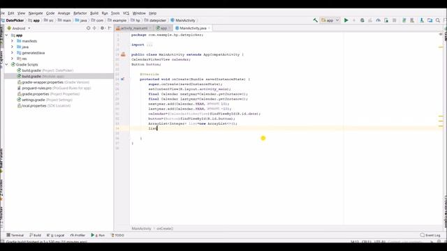Open the app run configuration dropdown
The image size is (447, 251).
[330, 20]
